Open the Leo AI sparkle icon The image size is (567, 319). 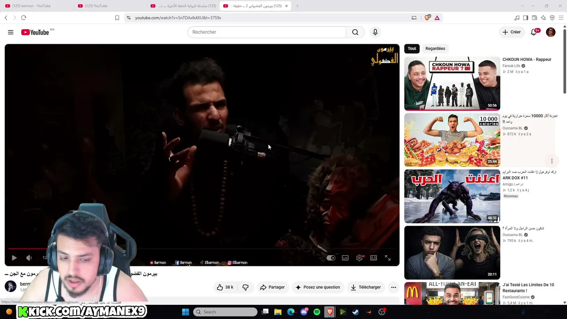click(x=544, y=18)
